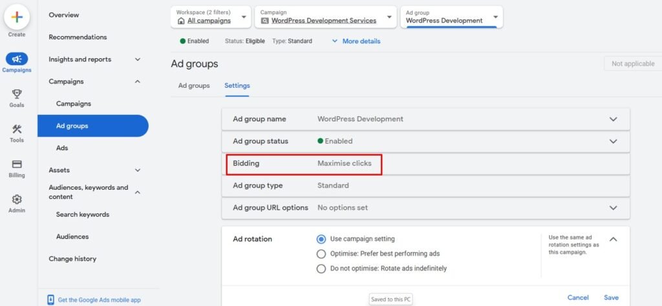Click the green Enabled status dot
This screenshot has height=306, width=662.
(x=183, y=41)
